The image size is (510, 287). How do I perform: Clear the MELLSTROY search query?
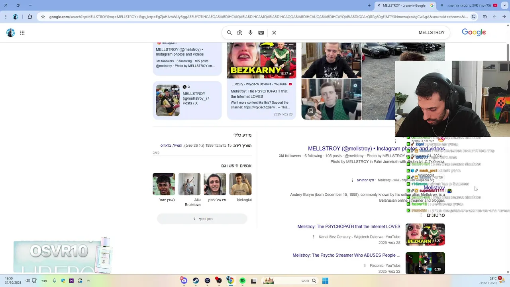click(x=274, y=33)
